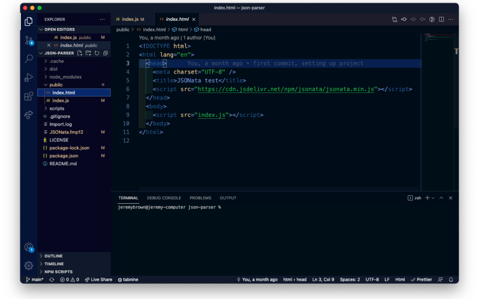Click the zsh terminal shell label

coord(415,198)
